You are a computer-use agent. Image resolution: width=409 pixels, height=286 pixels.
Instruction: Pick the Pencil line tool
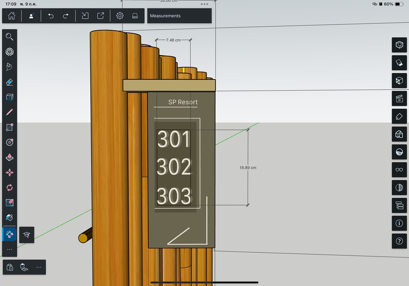(9, 112)
